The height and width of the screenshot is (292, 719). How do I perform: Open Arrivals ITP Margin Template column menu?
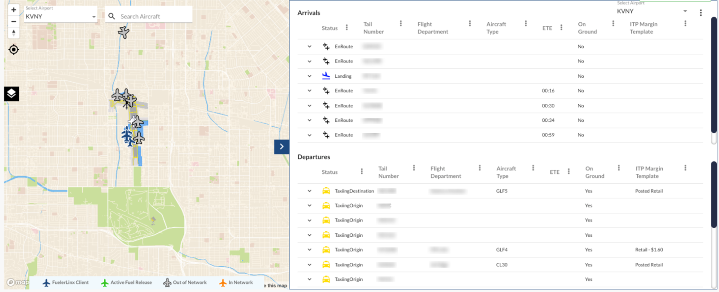click(x=685, y=23)
